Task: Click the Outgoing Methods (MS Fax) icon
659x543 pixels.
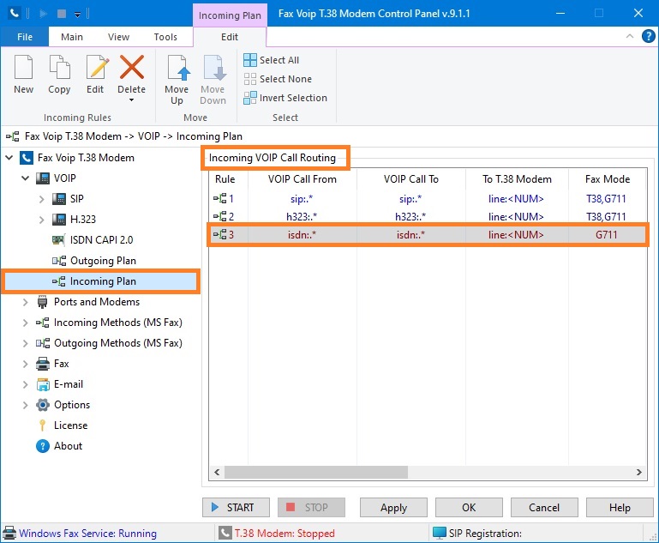Action: [43, 343]
